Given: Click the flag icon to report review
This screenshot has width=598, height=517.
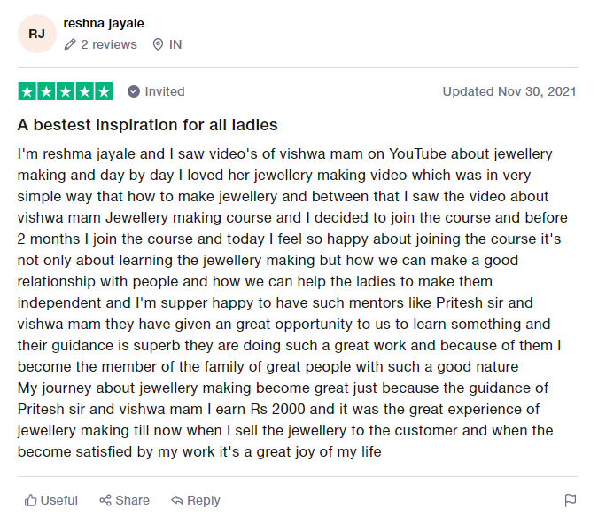Looking at the screenshot, I should pos(571,500).
